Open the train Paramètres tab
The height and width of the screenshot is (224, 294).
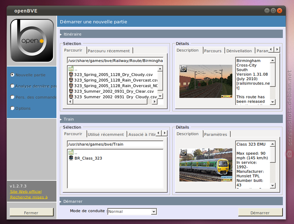click(x=216, y=134)
